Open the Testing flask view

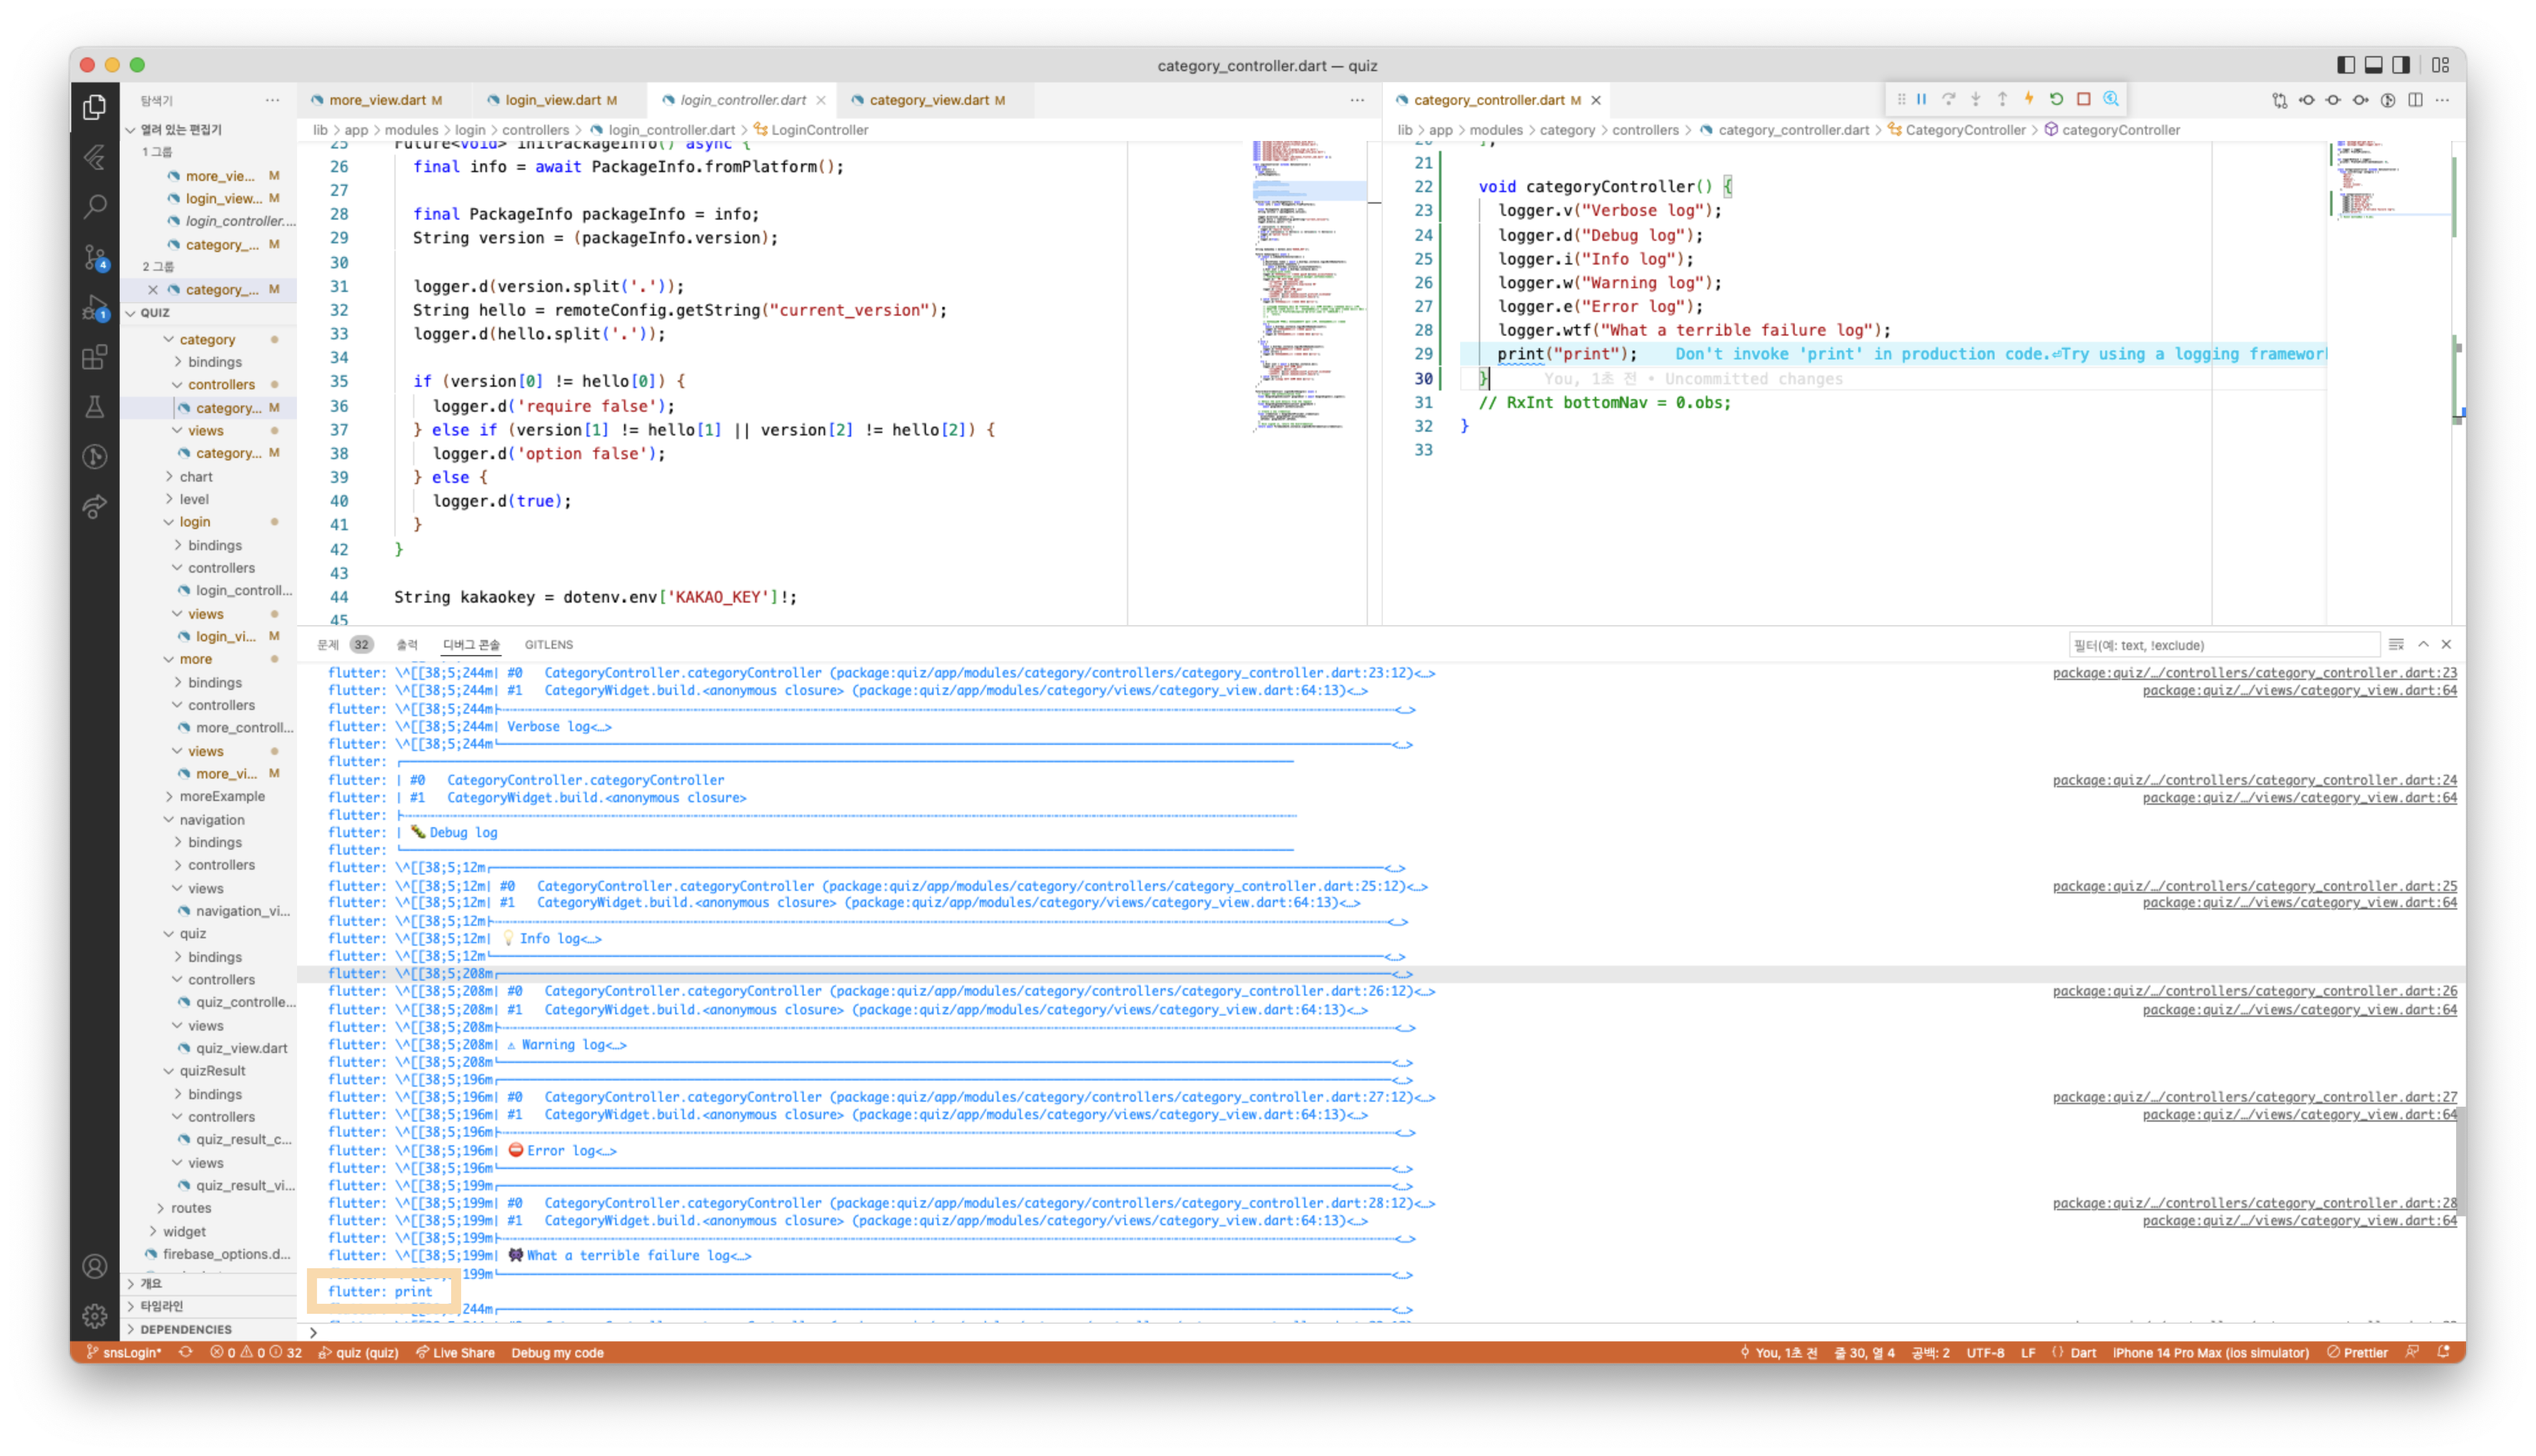(94, 407)
